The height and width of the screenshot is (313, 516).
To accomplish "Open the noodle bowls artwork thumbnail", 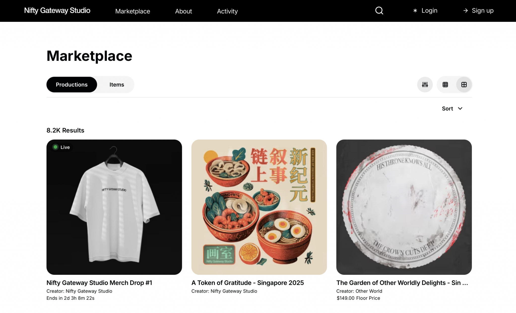I will coord(259,207).
